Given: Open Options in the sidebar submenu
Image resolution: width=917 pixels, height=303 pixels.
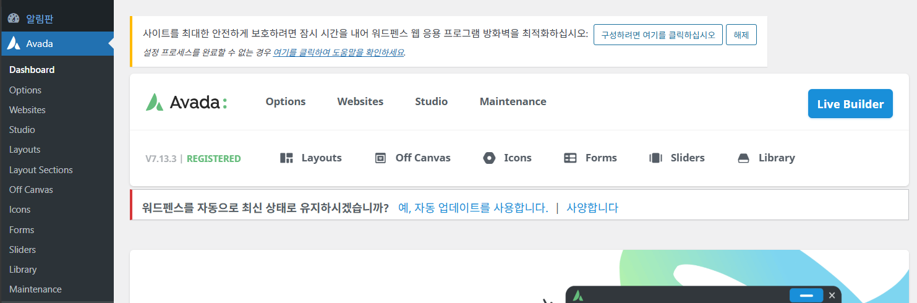Looking at the screenshot, I should click(25, 90).
